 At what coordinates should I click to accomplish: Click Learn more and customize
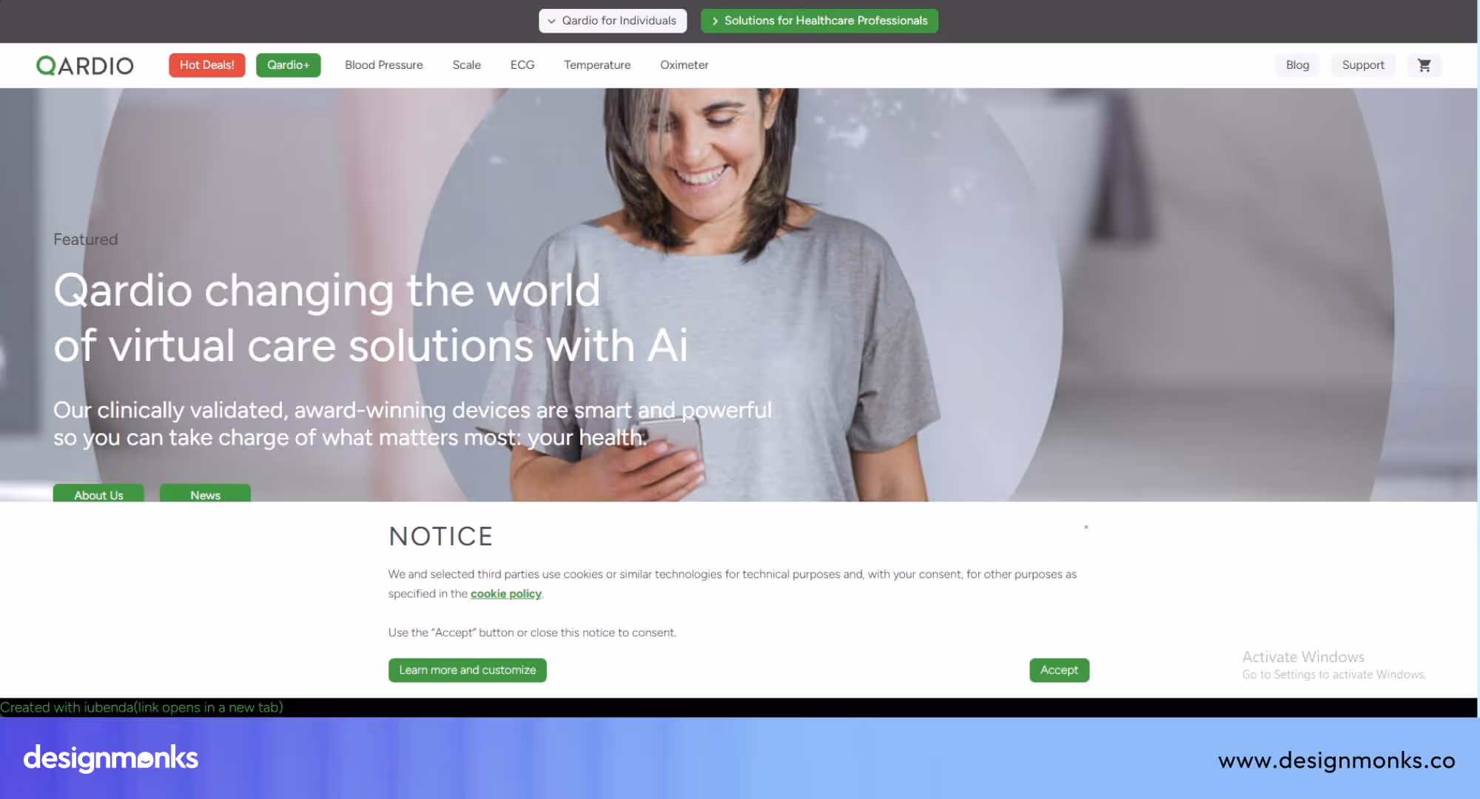pos(468,670)
